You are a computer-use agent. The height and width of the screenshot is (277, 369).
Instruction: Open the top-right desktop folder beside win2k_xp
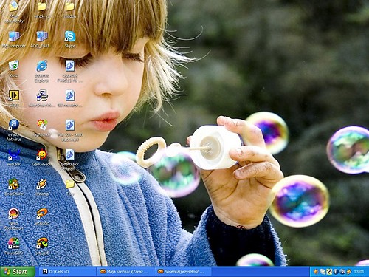(70, 7)
